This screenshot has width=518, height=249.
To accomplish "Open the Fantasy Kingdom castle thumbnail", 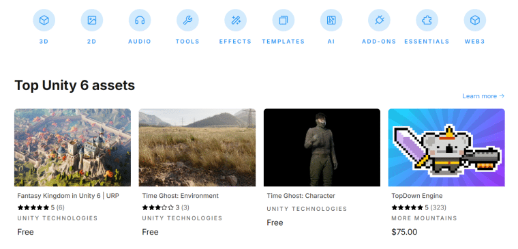I will point(72,147).
